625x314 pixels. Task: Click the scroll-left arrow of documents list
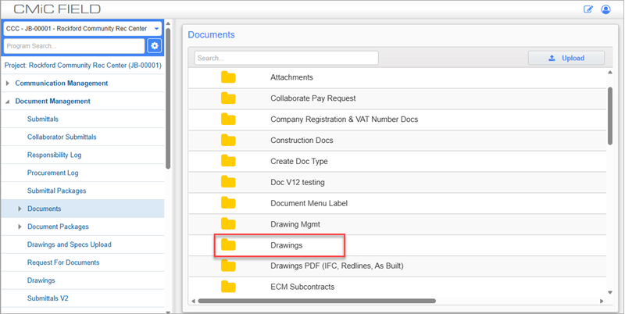coord(193,302)
